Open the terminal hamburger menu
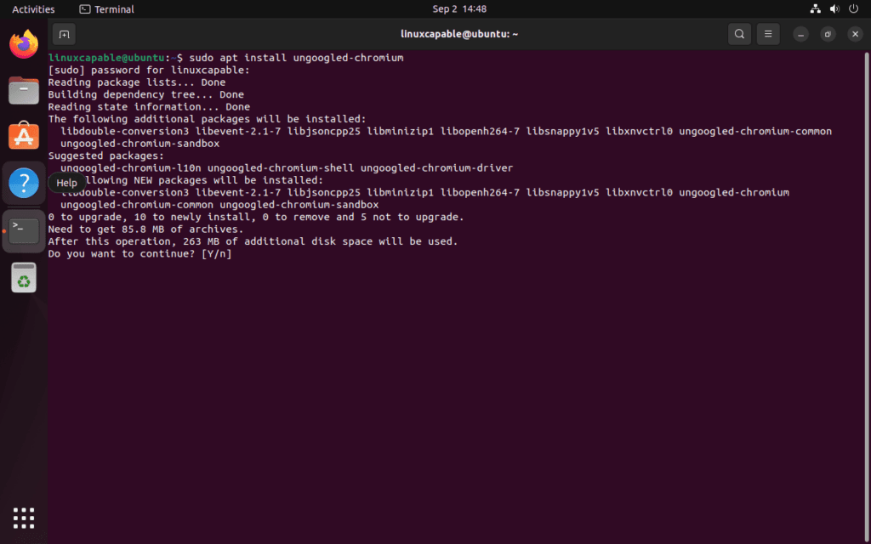The image size is (871, 544). point(767,34)
